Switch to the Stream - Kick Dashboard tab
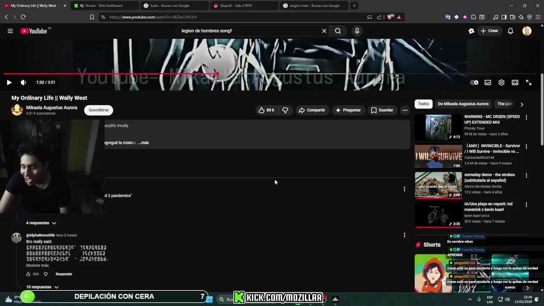Screen dimensions: 544x306 click(x=104, y=6)
